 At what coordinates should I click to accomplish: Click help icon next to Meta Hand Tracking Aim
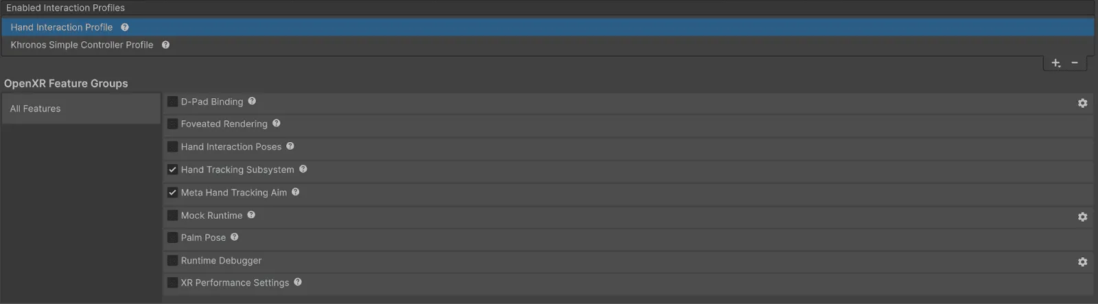pos(296,192)
